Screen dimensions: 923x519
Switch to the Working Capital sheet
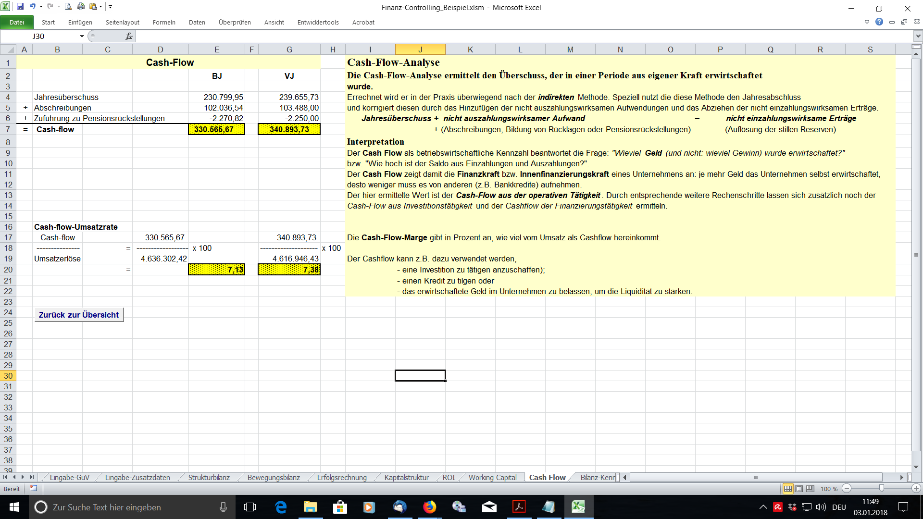click(x=493, y=478)
